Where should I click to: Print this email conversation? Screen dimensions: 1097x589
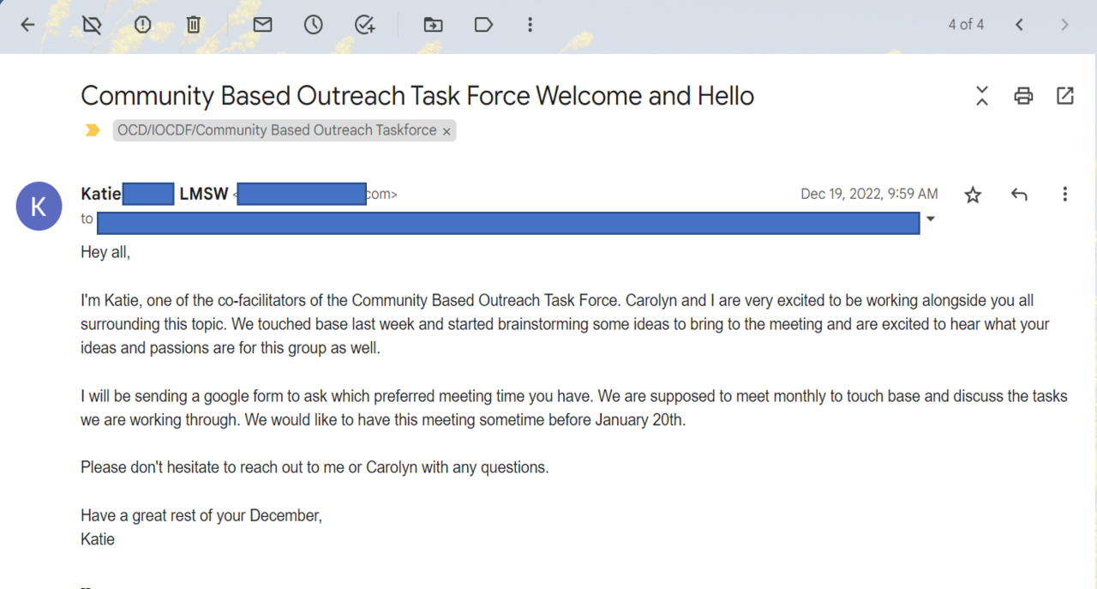pos(1023,96)
